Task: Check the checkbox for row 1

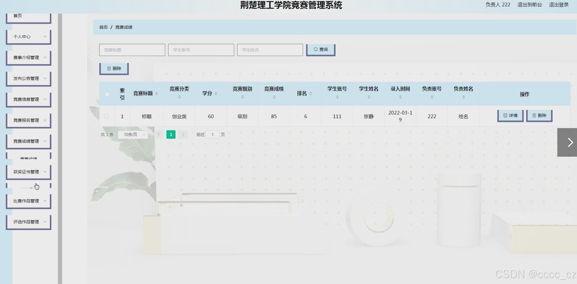Action: point(107,116)
